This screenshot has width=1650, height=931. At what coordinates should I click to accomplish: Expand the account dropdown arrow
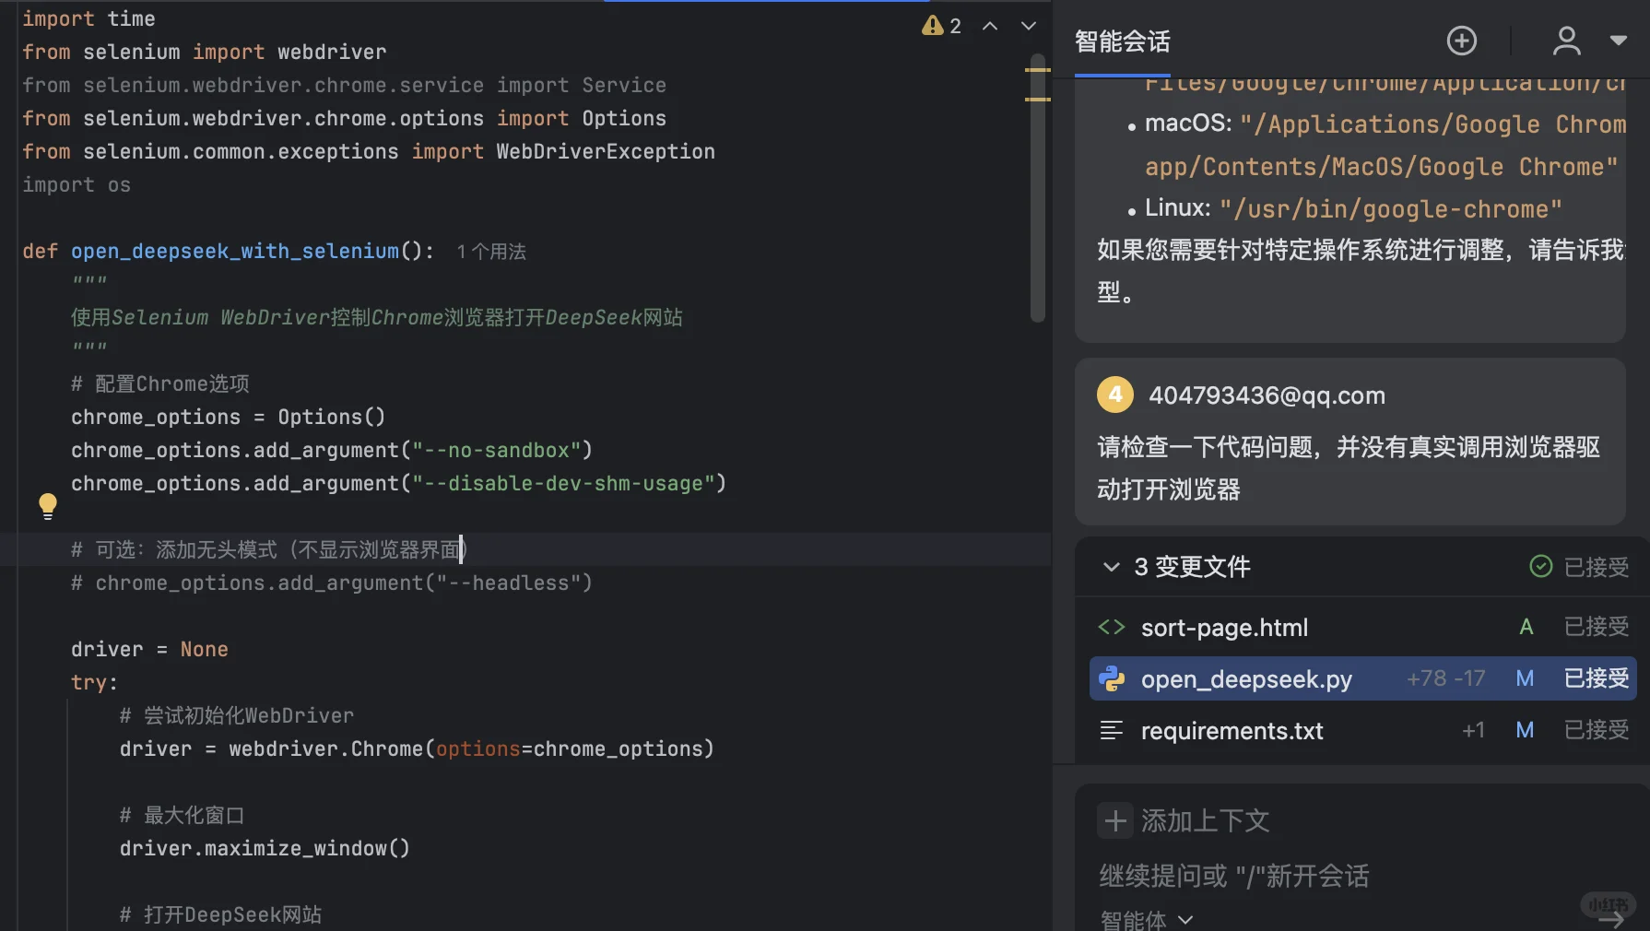1618,41
